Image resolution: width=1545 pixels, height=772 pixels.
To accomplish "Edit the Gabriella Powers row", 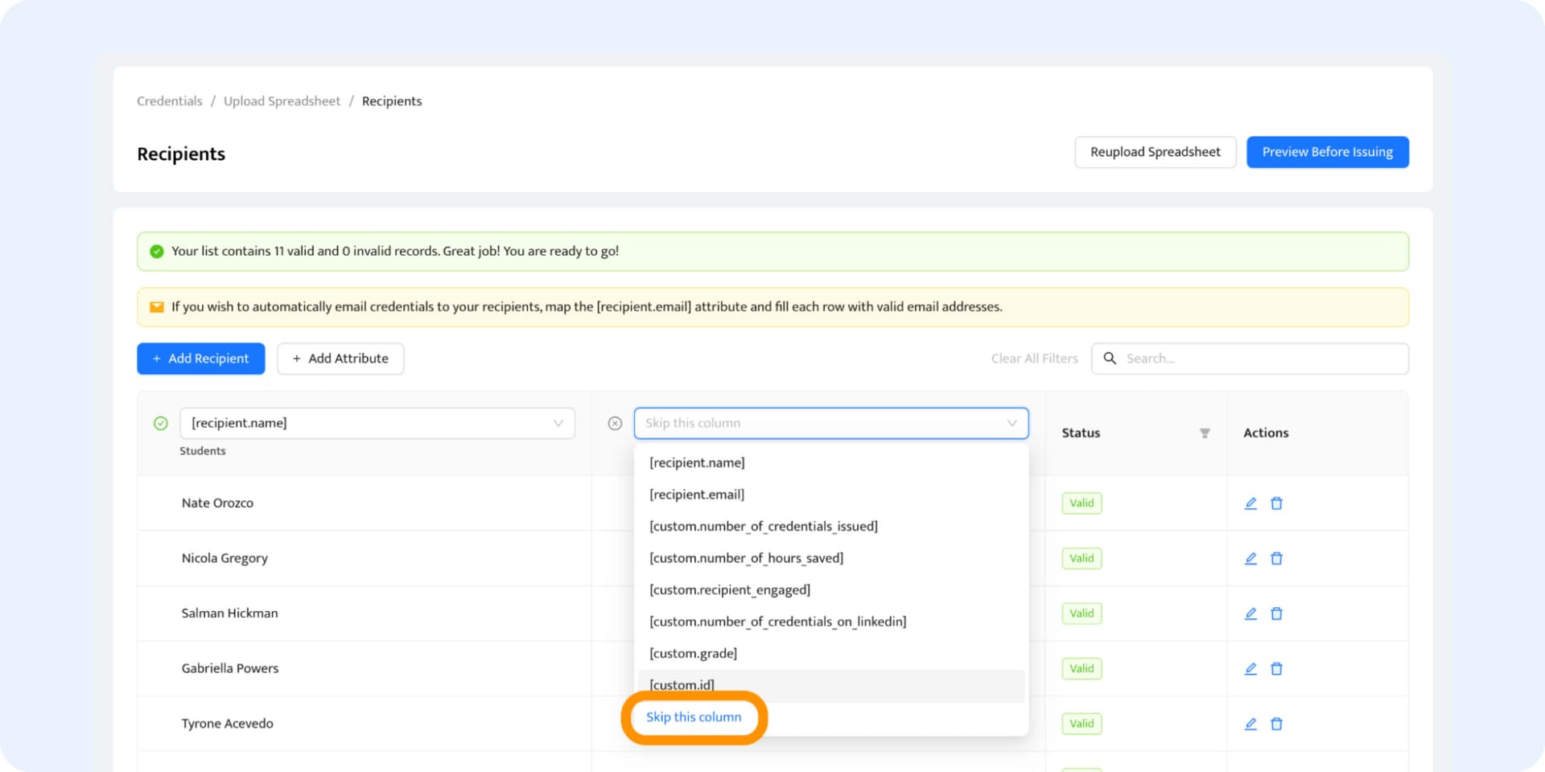I will [x=1250, y=668].
